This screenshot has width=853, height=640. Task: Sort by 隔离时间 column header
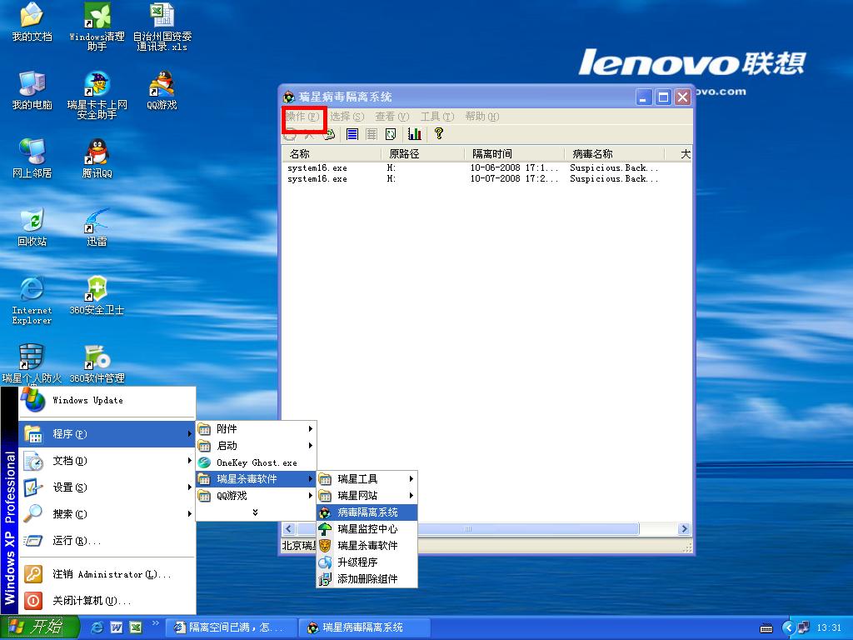tap(515, 154)
